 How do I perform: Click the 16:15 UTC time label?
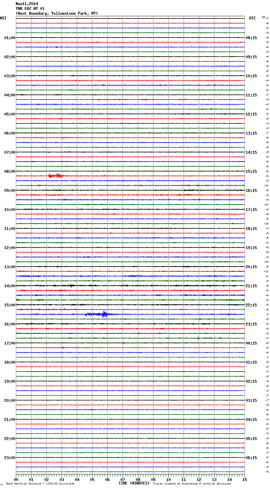point(251,191)
